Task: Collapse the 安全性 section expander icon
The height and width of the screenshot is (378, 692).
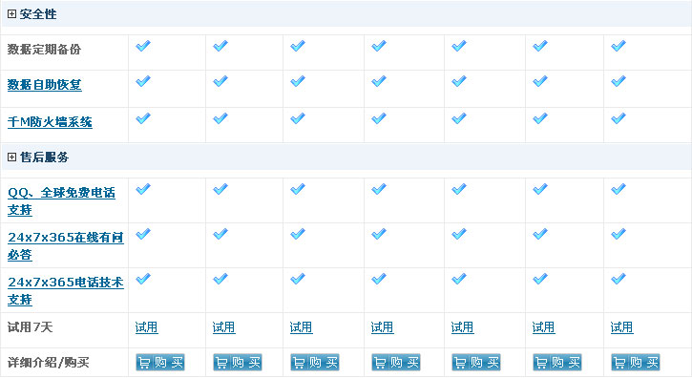Action: [11, 14]
